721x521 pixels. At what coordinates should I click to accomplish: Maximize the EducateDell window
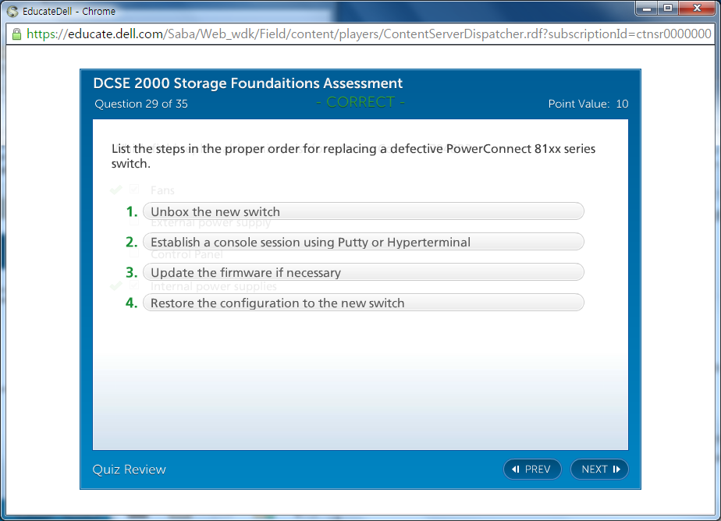pyautogui.click(x=668, y=9)
